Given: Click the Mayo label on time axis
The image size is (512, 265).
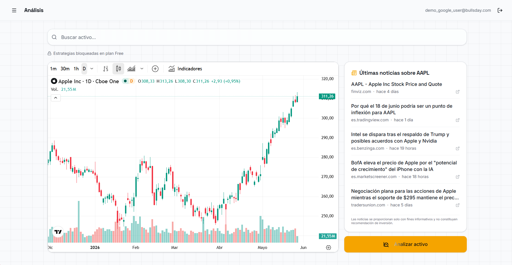Looking at the screenshot, I should click(x=262, y=248).
